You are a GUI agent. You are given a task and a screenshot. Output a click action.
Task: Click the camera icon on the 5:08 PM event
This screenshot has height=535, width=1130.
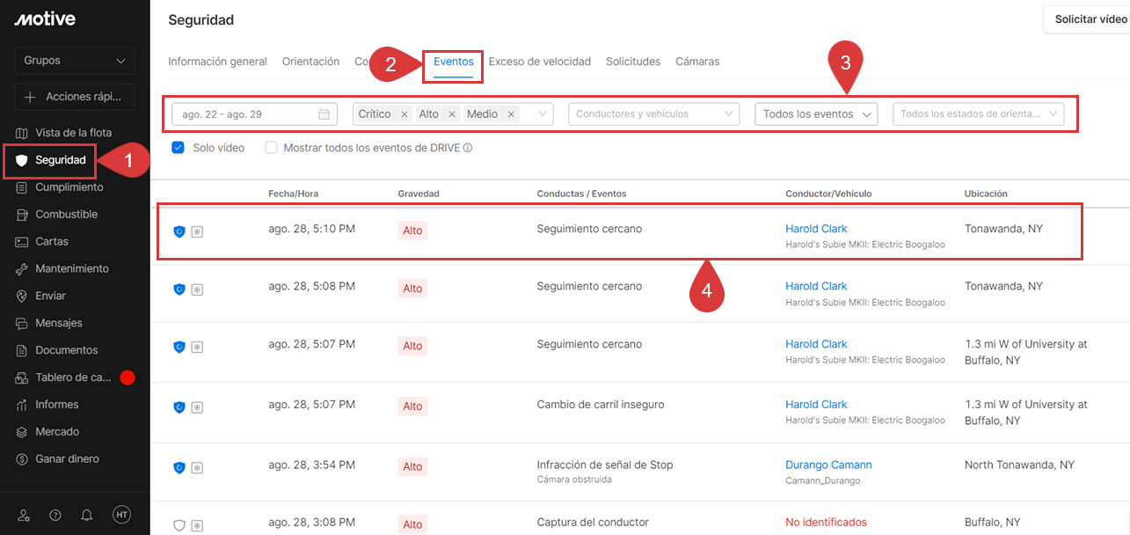(197, 289)
